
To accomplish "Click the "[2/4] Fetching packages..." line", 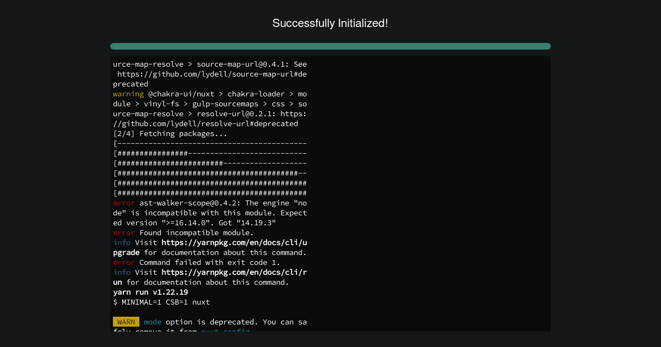I will (x=170, y=133).
